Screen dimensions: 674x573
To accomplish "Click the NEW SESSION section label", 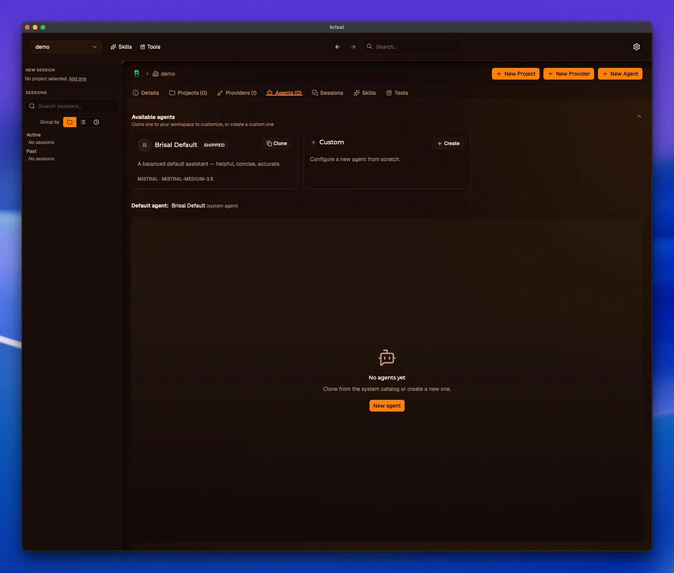I will (x=41, y=70).
